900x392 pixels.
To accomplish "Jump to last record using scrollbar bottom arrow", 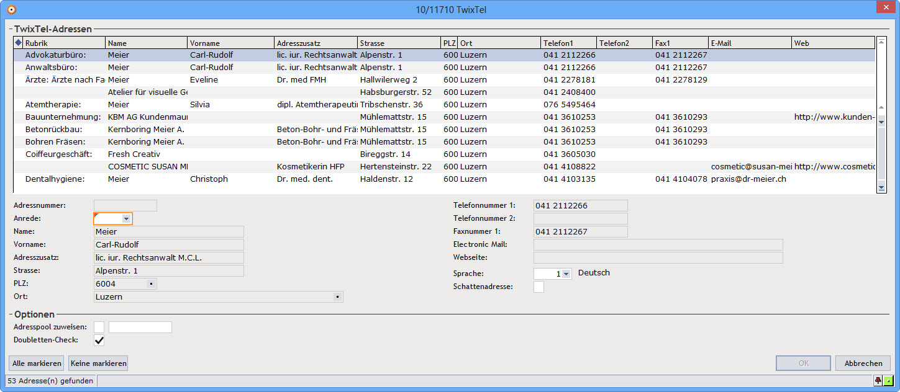I will coord(881,187).
